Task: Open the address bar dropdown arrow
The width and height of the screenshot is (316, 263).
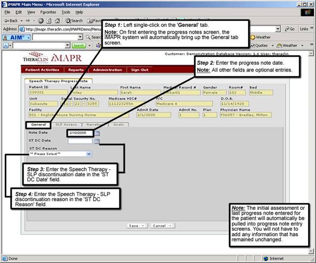Action: pos(278,29)
